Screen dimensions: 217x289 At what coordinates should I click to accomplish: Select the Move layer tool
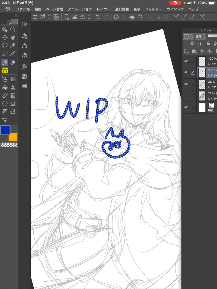5,37
